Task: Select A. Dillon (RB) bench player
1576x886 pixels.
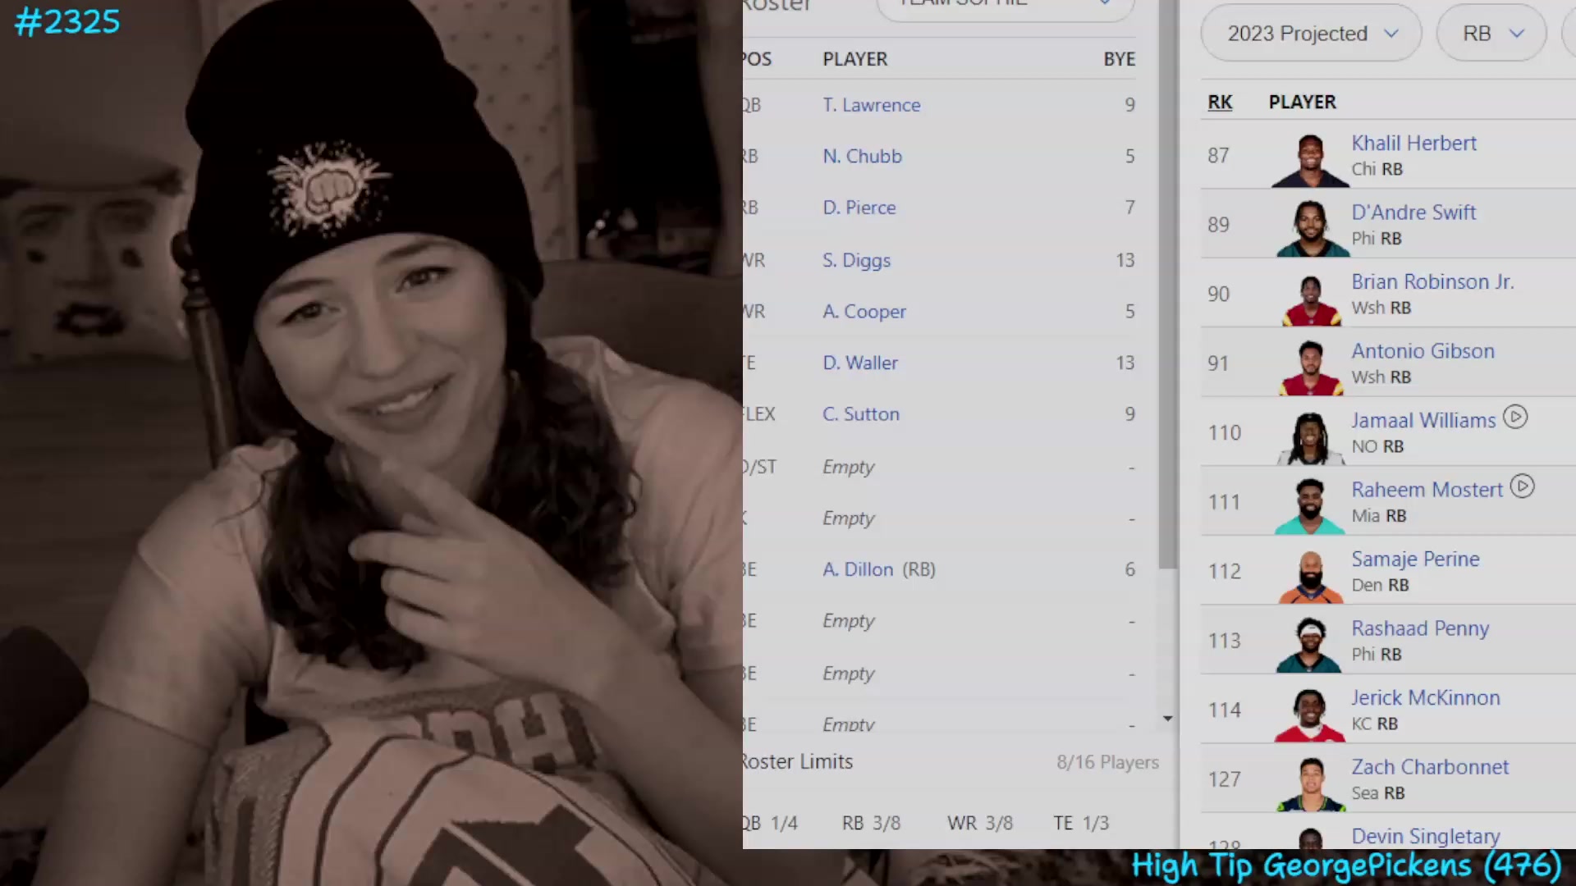Action: click(x=879, y=569)
